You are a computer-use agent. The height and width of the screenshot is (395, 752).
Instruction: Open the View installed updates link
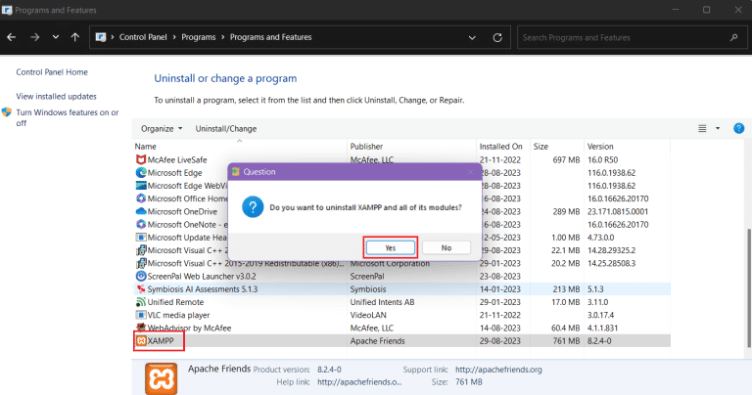pos(56,96)
